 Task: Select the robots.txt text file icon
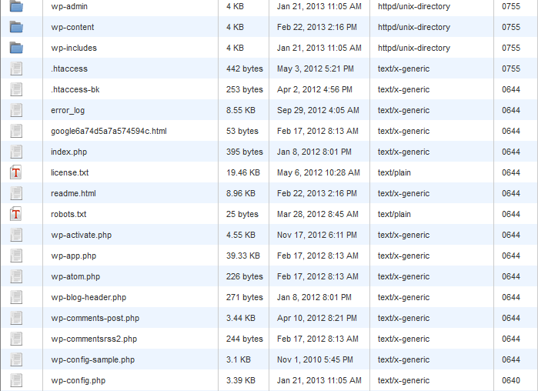pos(16,214)
